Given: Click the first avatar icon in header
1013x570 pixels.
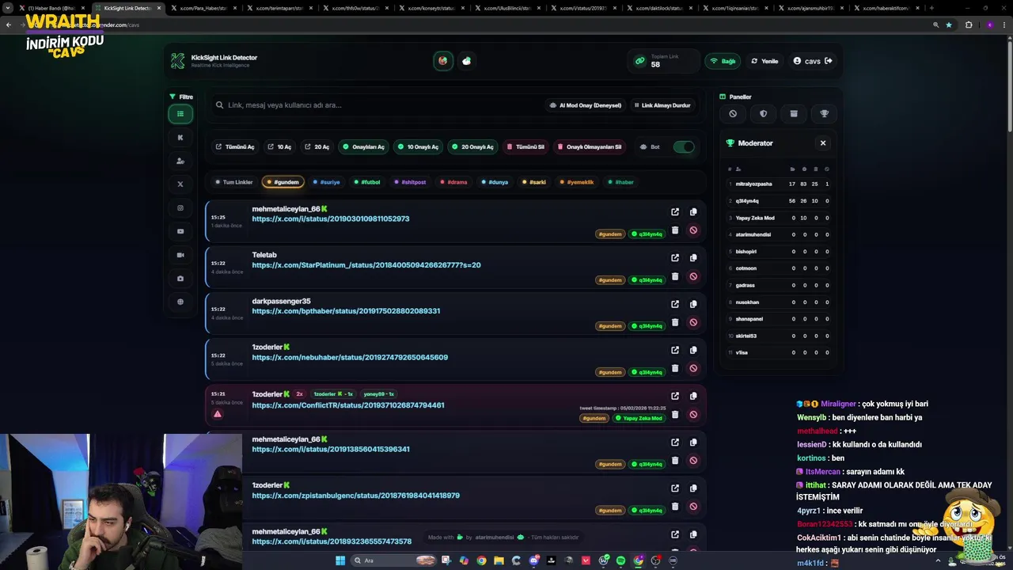Looking at the screenshot, I should [443, 61].
